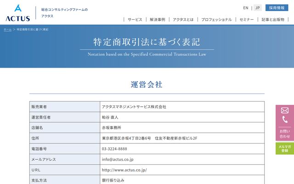Open the 記事と出版物 menu item
The image size is (294, 184).
pos(273,19)
